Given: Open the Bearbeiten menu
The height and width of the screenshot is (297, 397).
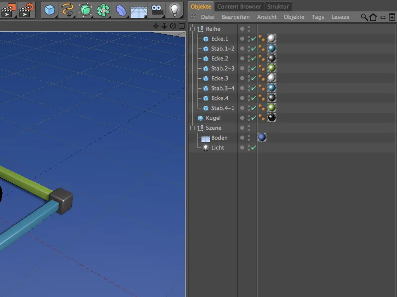Looking at the screenshot, I should coord(235,17).
